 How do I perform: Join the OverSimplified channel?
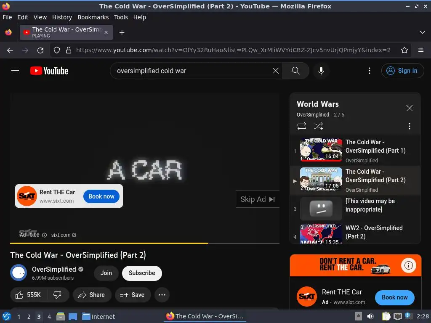106,273
